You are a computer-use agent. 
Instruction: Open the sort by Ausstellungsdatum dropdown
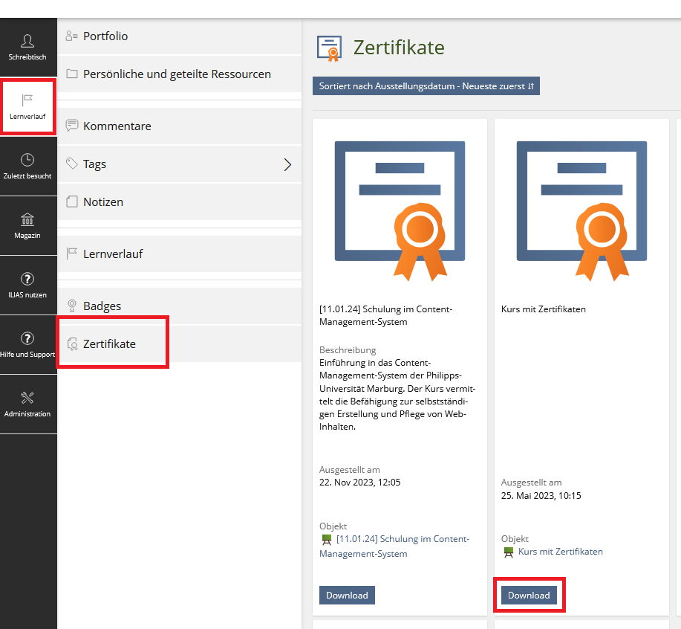426,86
